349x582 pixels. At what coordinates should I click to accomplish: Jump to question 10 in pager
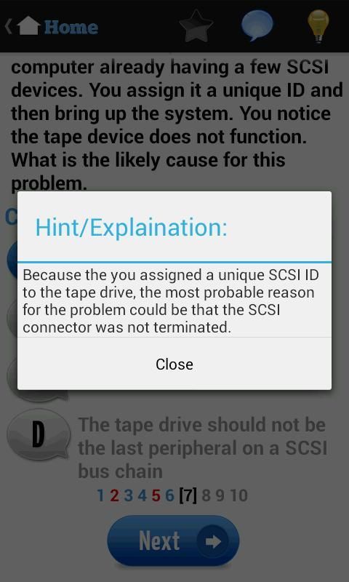[x=238, y=495]
